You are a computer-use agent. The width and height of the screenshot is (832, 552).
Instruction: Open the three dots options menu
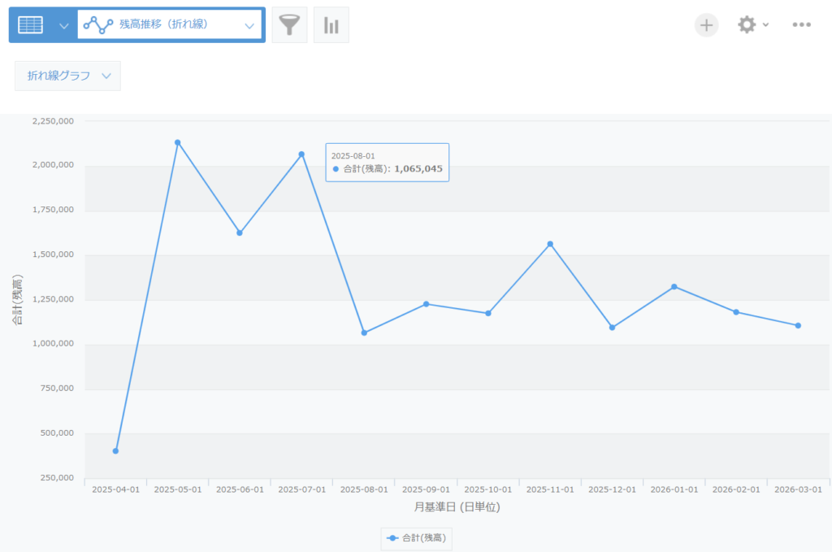(801, 25)
